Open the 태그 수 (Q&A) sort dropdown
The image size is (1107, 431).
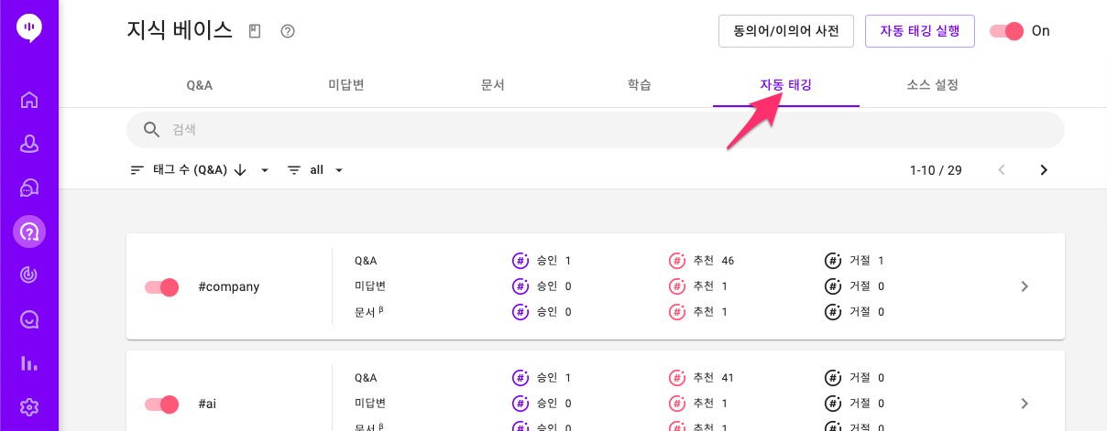click(x=200, y=170)
